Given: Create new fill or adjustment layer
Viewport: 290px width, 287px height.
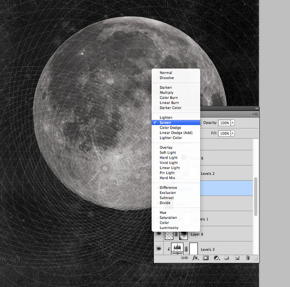Looking at the screenshot, I should 216,258.
